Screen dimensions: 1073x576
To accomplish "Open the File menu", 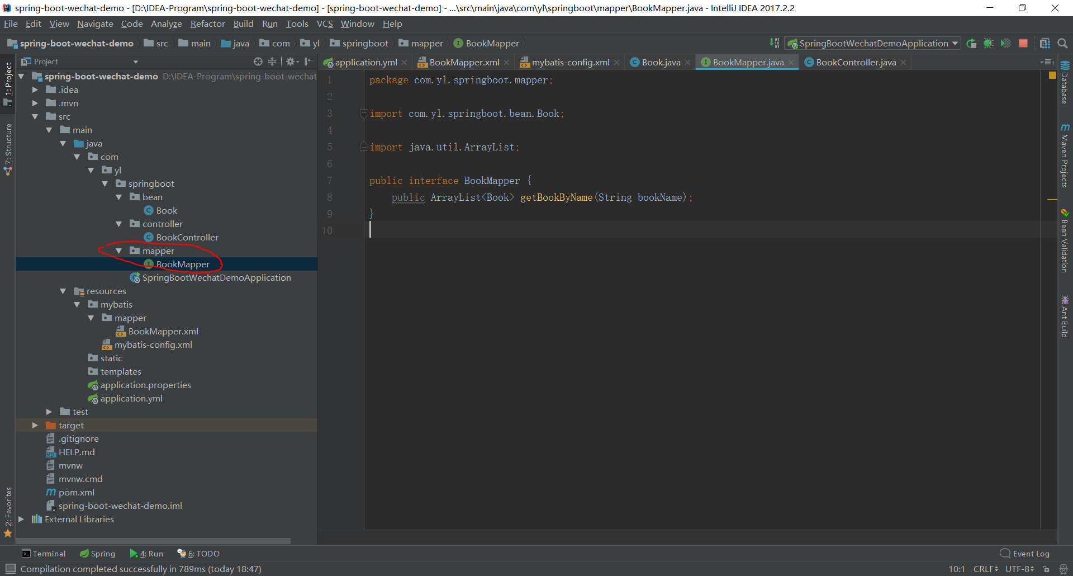I will (11, 23).
